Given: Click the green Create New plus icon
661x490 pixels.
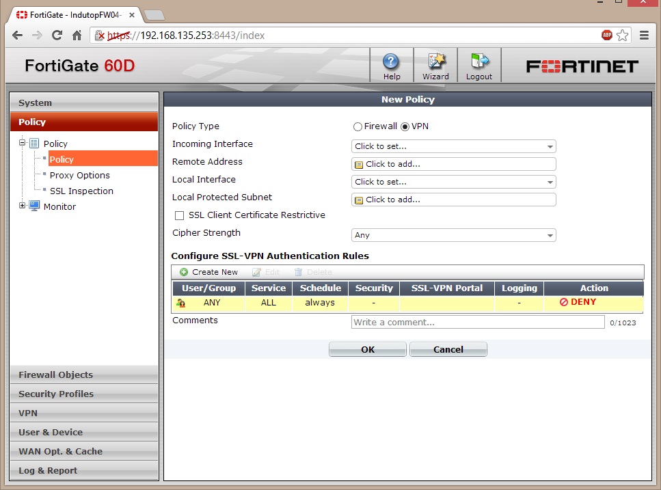Looking at the screenshot, I should coord(184,272).
